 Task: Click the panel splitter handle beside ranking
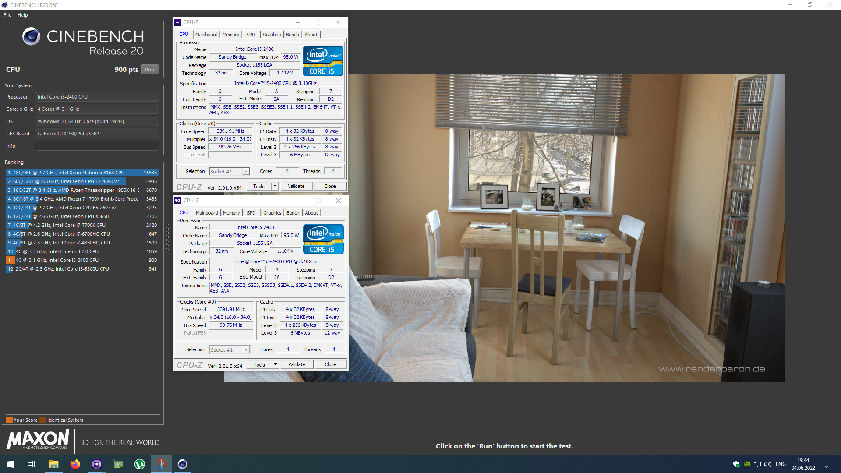point(167,237)
